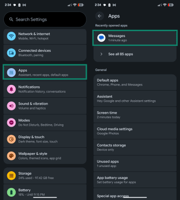Open Battery settings entry
180x200 pixels.
[x=45, y=192]
